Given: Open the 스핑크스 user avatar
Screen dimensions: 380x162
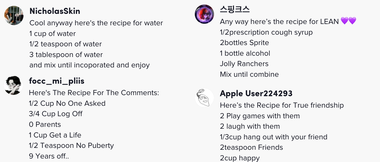Looking at the screenshot, I should tap(204, 14).
